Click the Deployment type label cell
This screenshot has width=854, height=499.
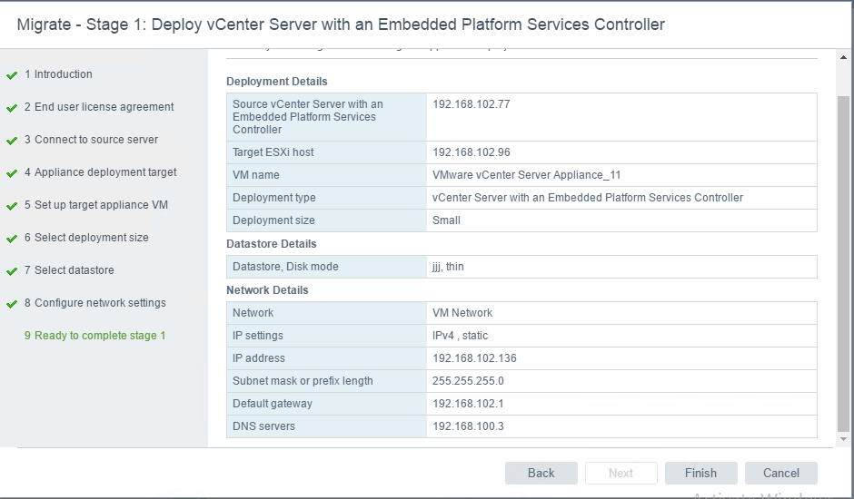point(327,198)
